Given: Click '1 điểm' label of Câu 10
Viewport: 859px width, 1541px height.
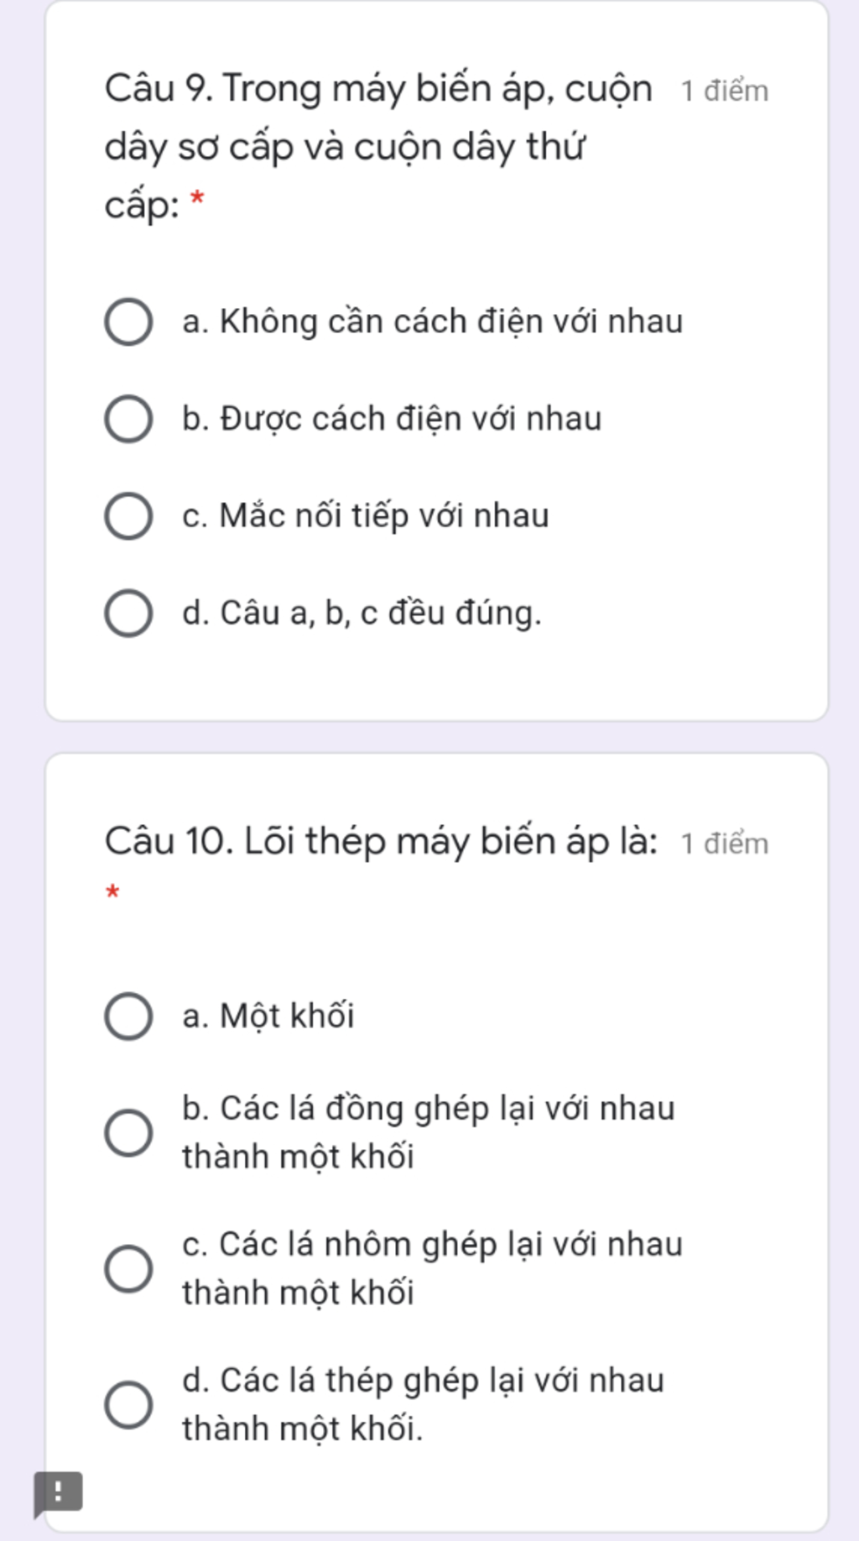Looking at the screenshot, I should click(725, 844).
